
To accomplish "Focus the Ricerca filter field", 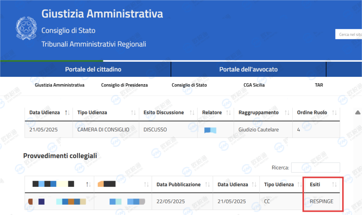I will point(316,167).
